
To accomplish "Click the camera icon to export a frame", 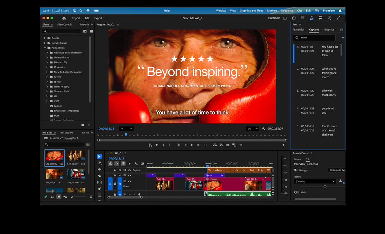I will (x=228, y=145).
